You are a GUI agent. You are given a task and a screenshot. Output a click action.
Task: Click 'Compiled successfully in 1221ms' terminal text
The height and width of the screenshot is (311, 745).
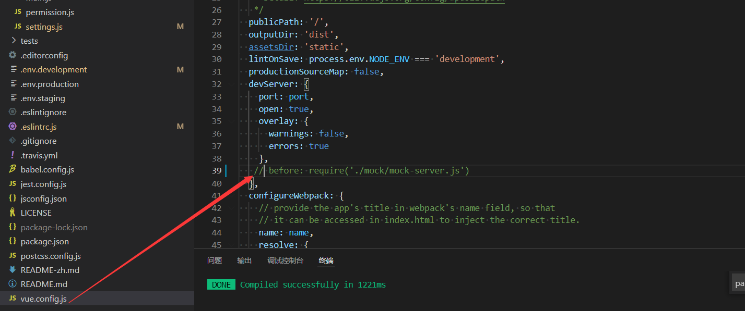pyautogui.click(x=313, y=284)
